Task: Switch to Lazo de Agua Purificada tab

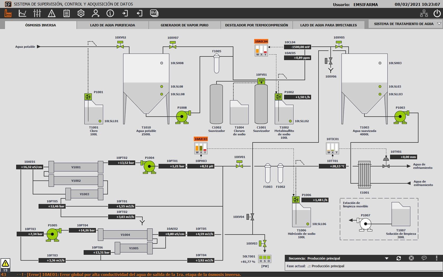Action: coord(113,25)
